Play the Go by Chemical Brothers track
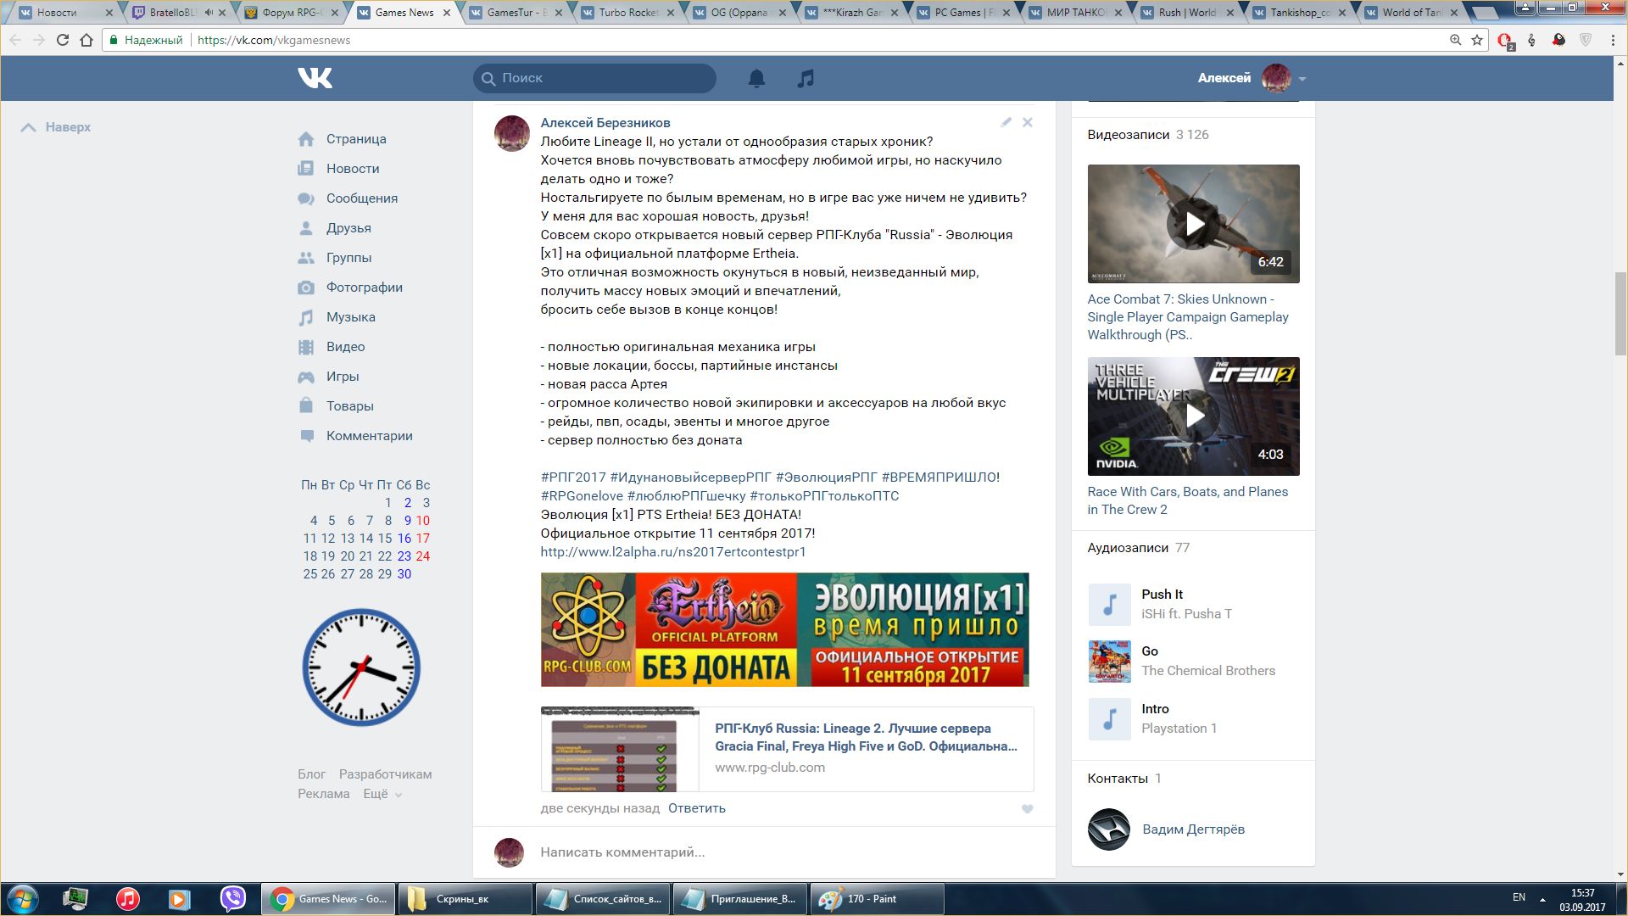The height and width of the screenshot is (916, 1628). [x=1109, y=662]
